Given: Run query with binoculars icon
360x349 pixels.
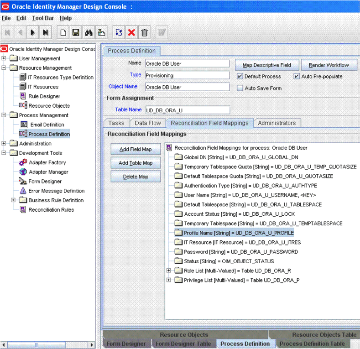Looking at the screenshot, I should [x=89, y=32].
